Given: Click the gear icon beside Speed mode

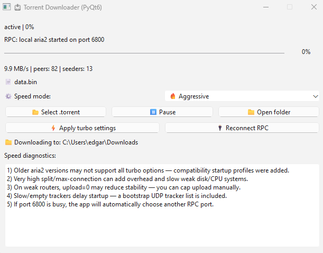Looking at the screenshot, I should click(x=8, y=96).
